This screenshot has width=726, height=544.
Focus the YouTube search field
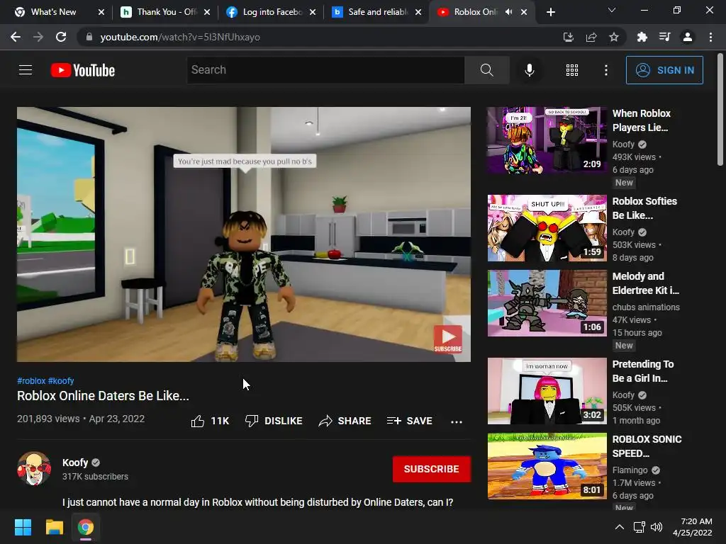coord(325,70)
